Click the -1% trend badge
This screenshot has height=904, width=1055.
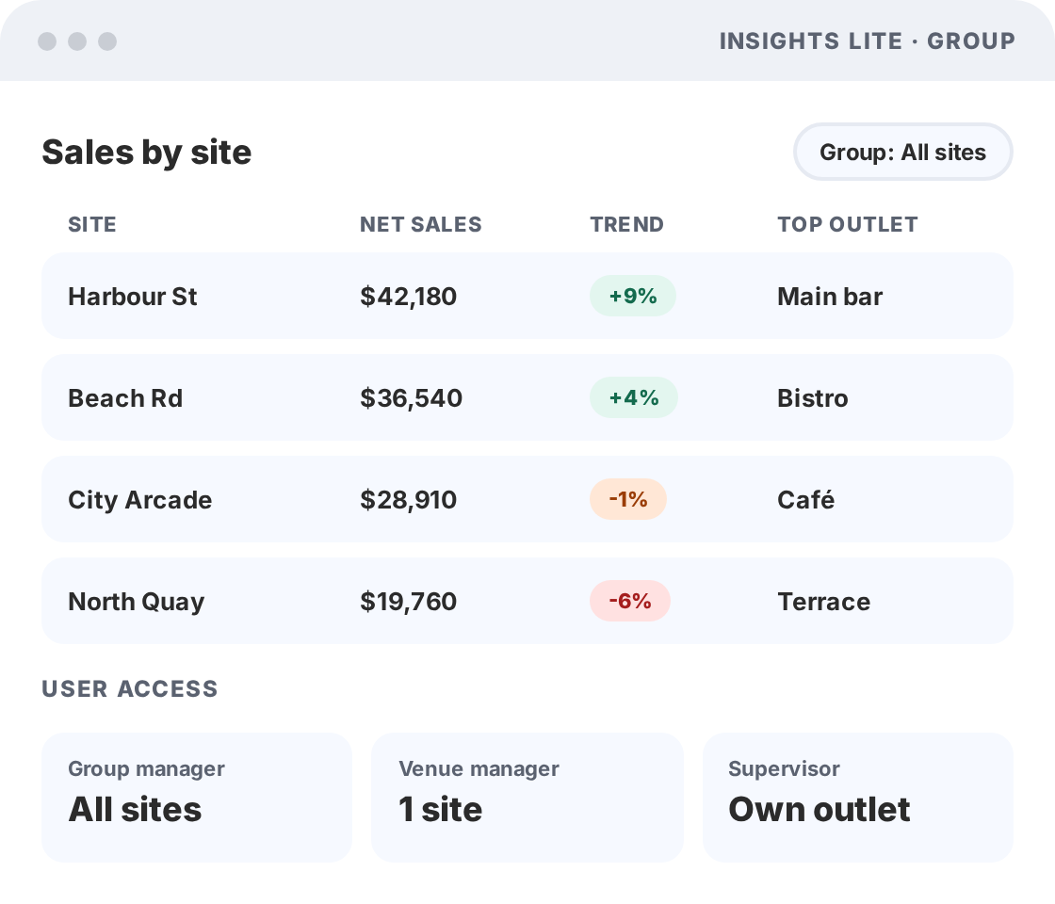[x=627, y=499]
